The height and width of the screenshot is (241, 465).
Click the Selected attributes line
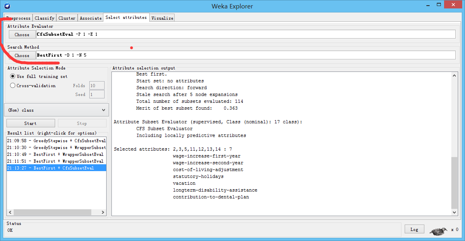tap(173, 149)
